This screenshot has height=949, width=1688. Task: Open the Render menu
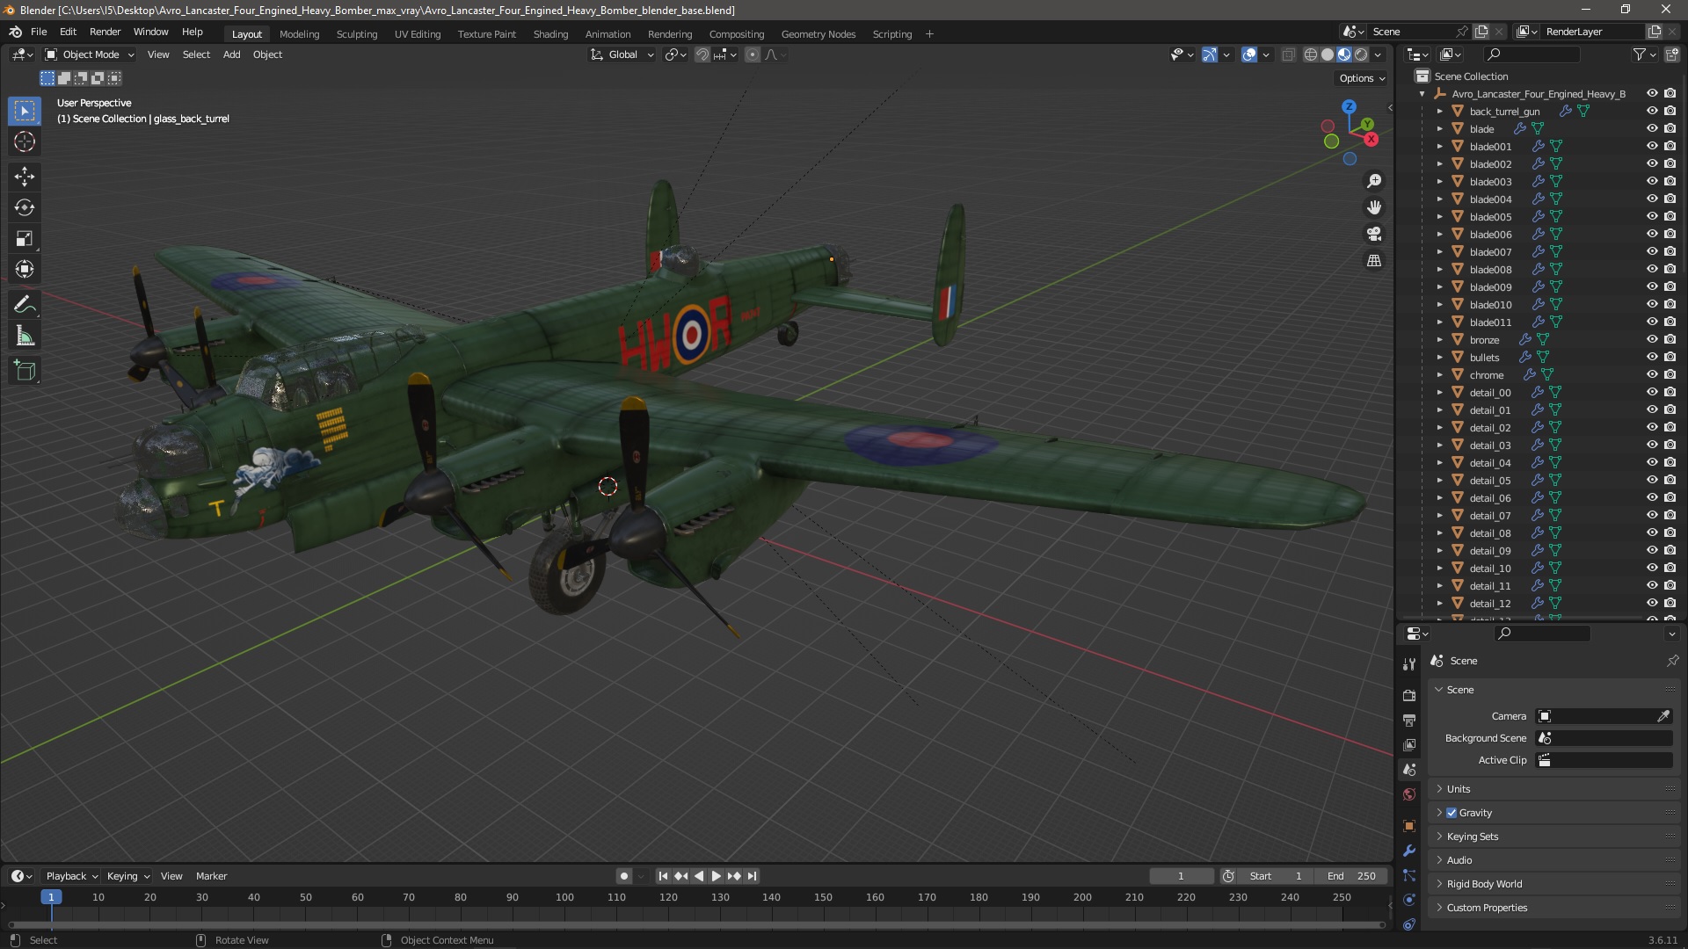pos(105,32)
